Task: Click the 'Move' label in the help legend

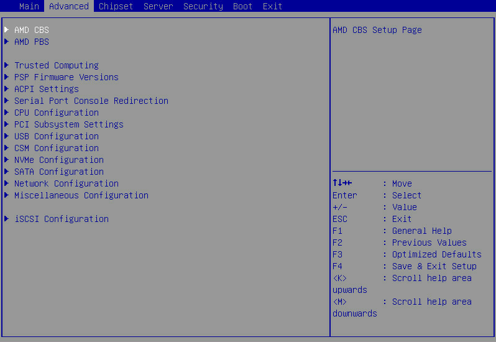Action: click(x=402, y=183)
